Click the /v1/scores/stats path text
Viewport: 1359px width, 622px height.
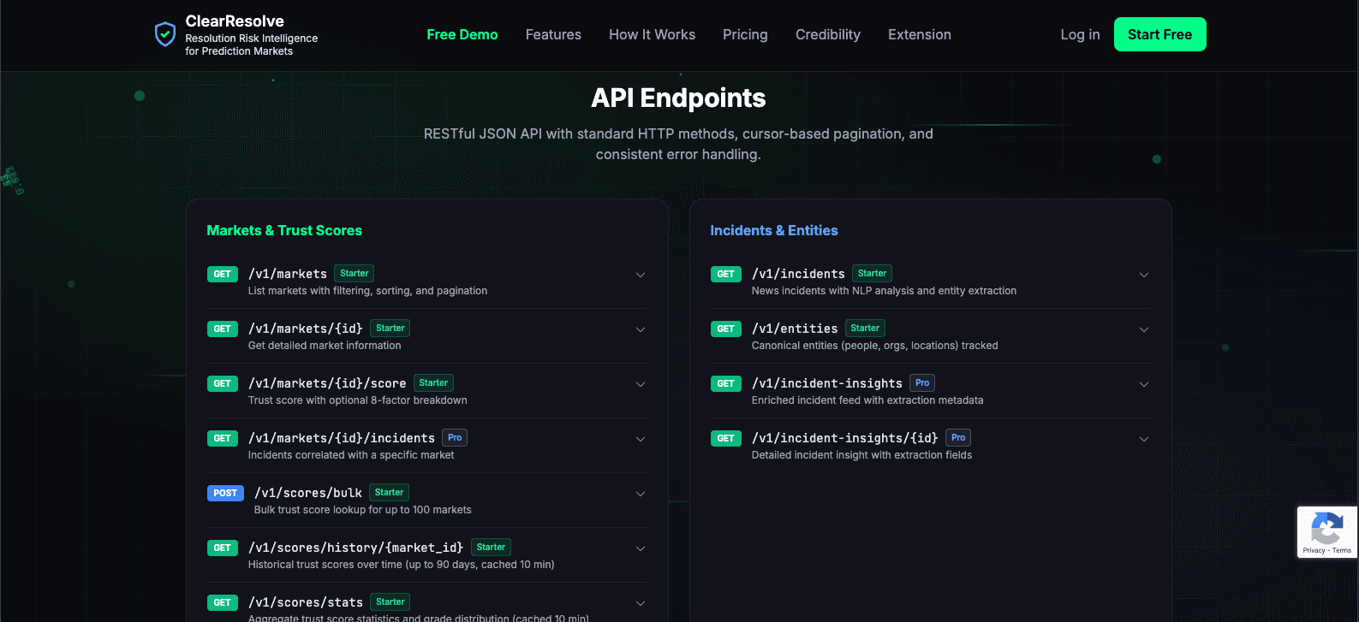coord(306,602)
